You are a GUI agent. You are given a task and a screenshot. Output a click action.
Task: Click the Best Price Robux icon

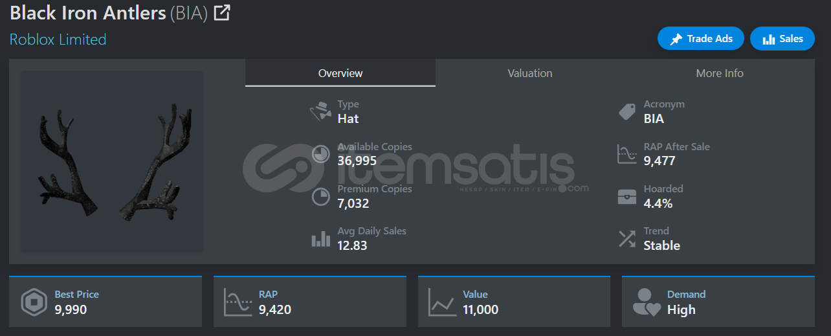(x=34, y=302)
